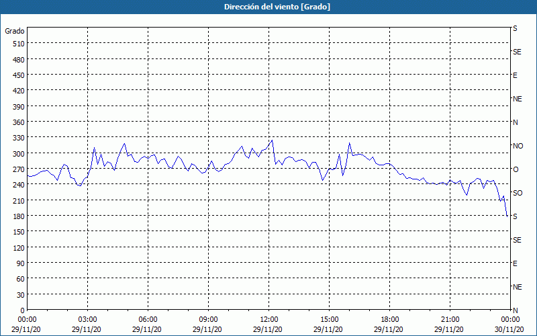This screenshot has height=336, width=537.
Task: Click the 'N' compass label at the 0 baseline
Action: coord(515,310)
